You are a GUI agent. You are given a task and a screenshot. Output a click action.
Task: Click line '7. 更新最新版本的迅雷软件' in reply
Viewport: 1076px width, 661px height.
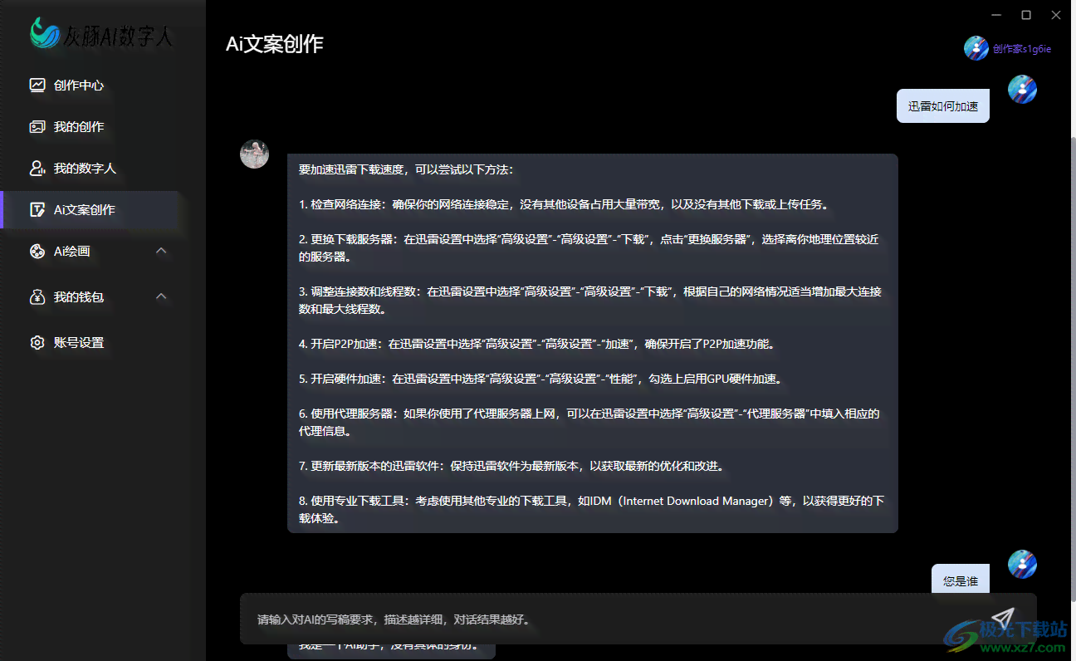pyautogui.click(x=511, y=466)
